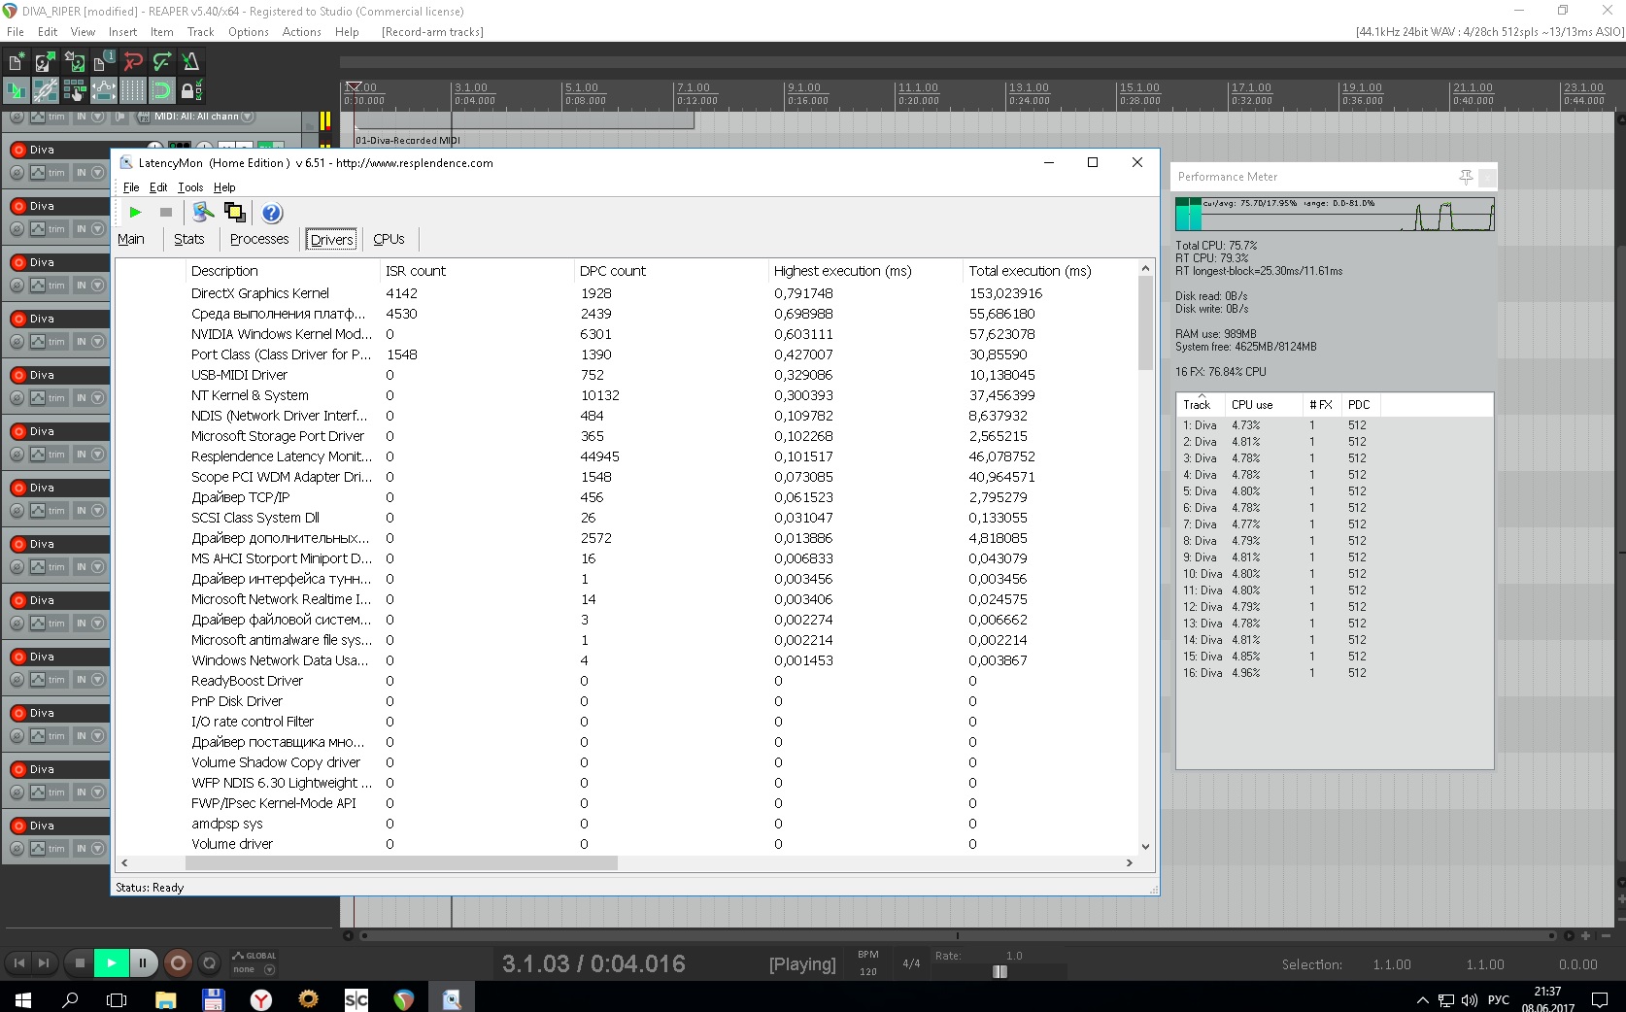Screen dimensions: 1626x1012
Task: Toggle auto-crossfade toolbar button
Action: click(x=17, y=91)
